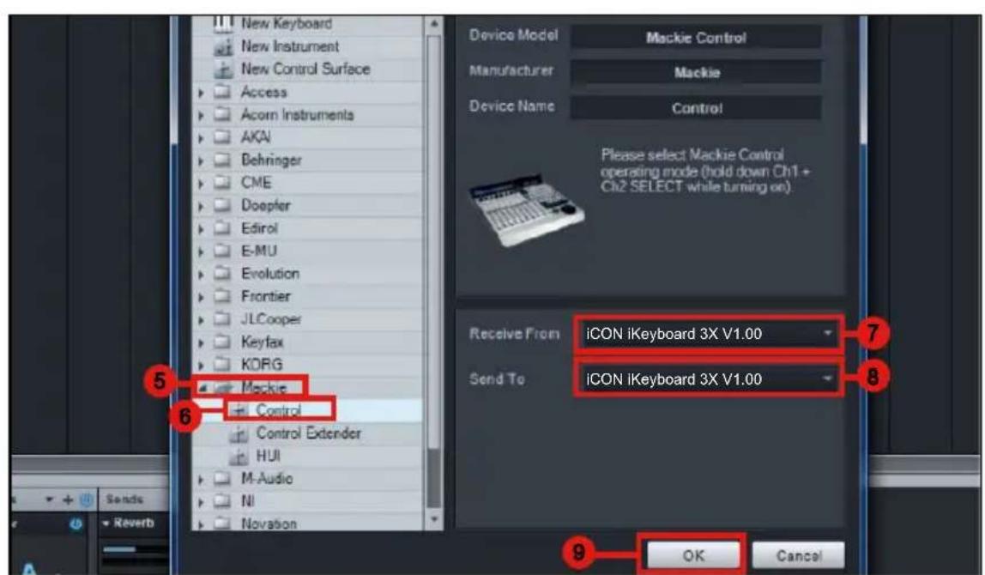Click the Evolution folder icon
This screenshot has width=985, height=575.
coord(221,274)
